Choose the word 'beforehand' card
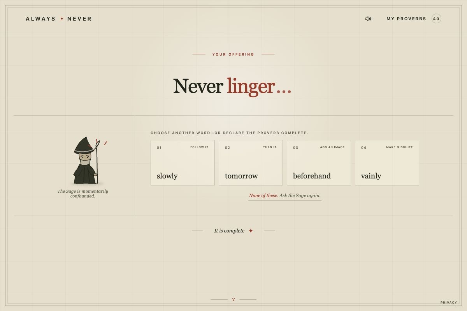Viewport: 467px width, 311px height. tap(319, 162)
